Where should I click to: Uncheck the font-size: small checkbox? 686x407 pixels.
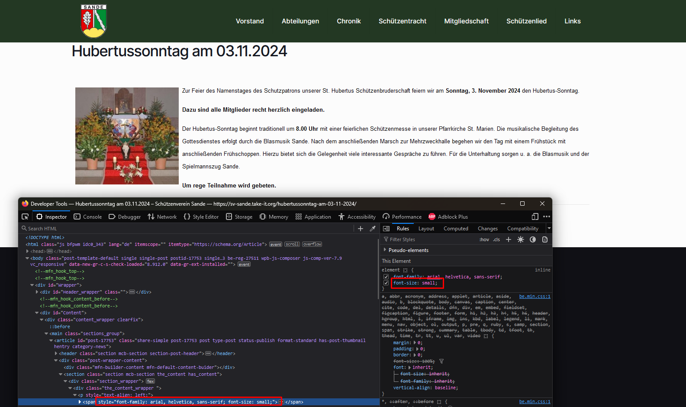386,283
